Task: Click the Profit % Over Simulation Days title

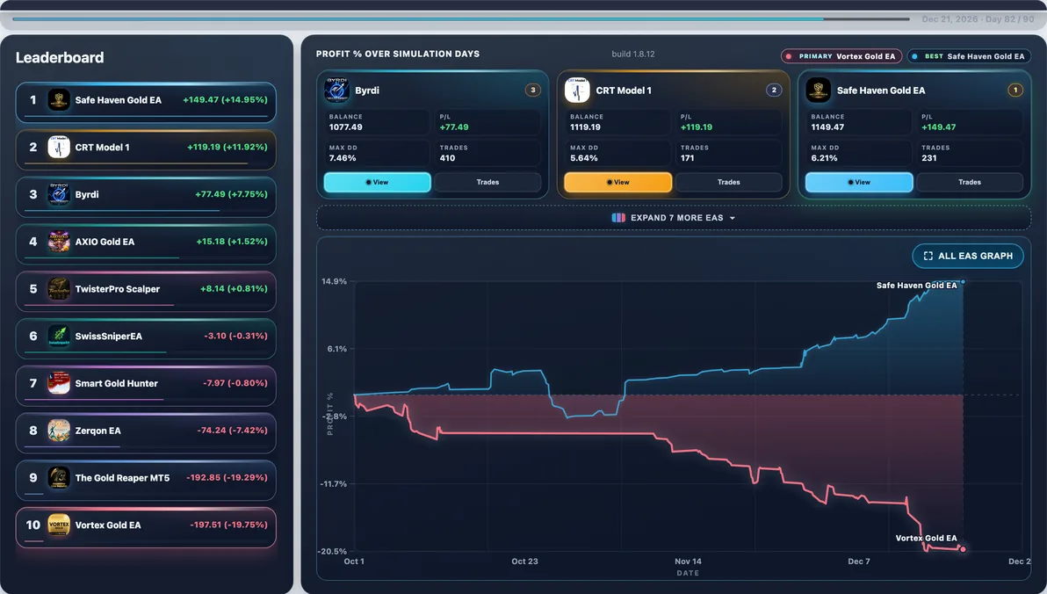Action: point(398,54)
